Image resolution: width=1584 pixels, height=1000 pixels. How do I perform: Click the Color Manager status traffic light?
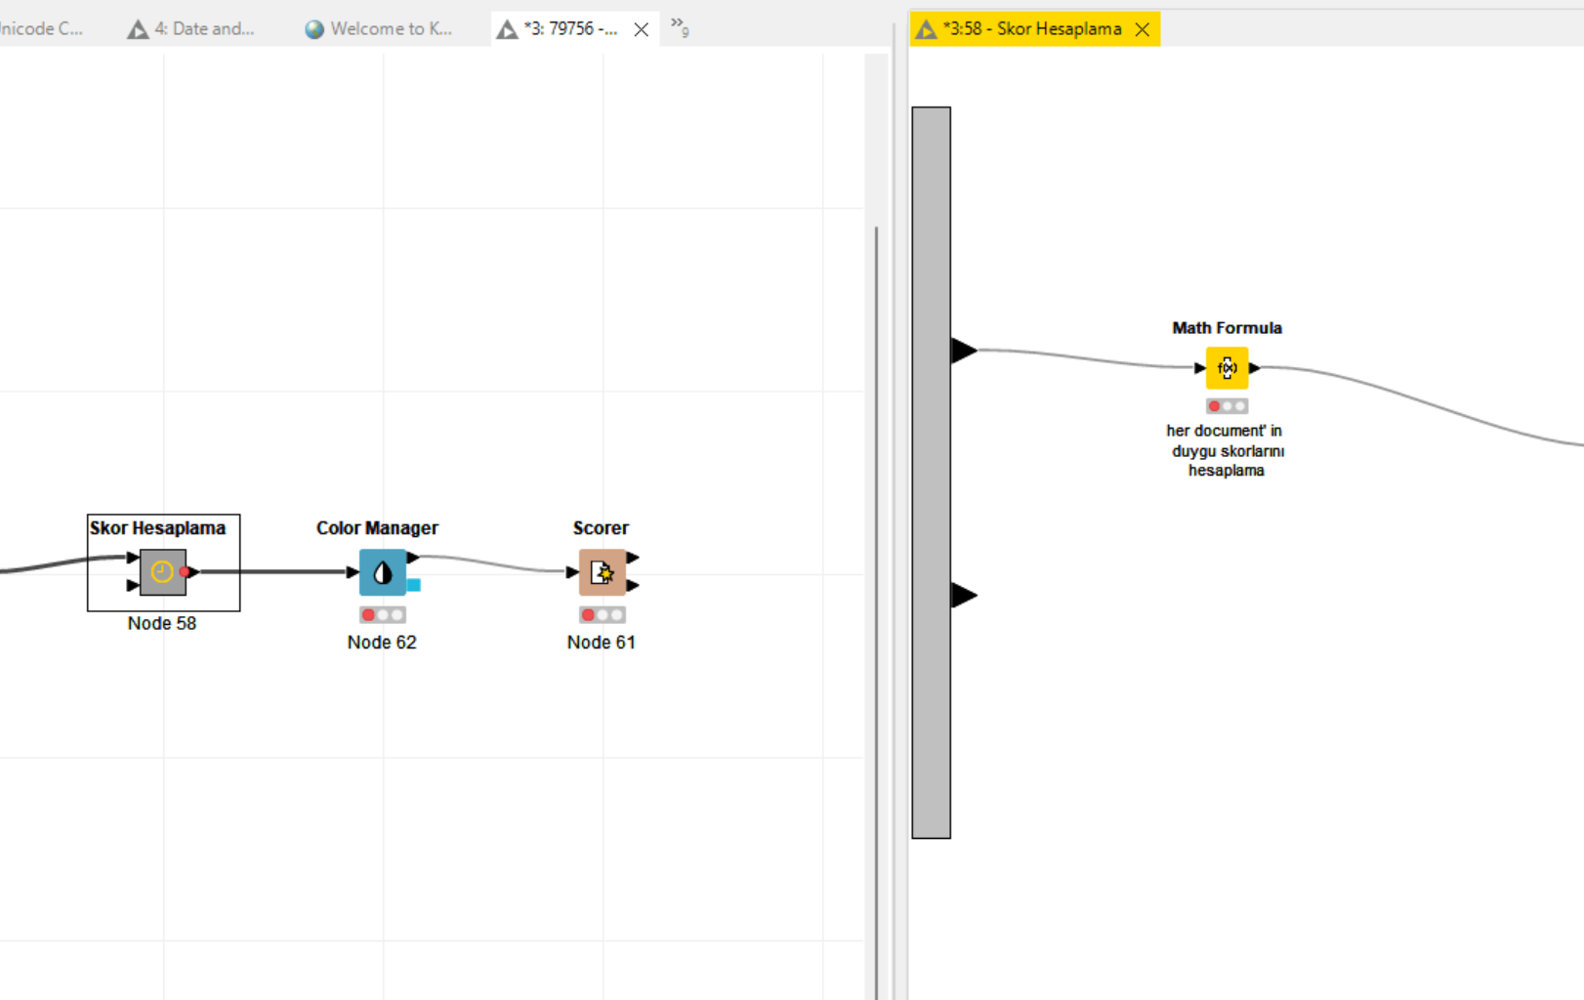click(382, 615)
